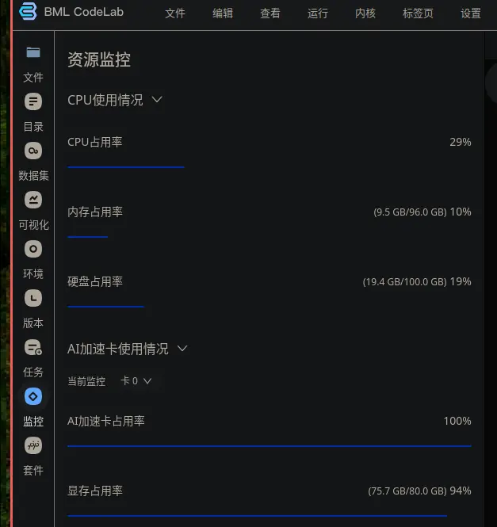Click the AI加速卡占用率 progress bar
The height and width of the screenshot is (527, 497).
tap(270, 446)
